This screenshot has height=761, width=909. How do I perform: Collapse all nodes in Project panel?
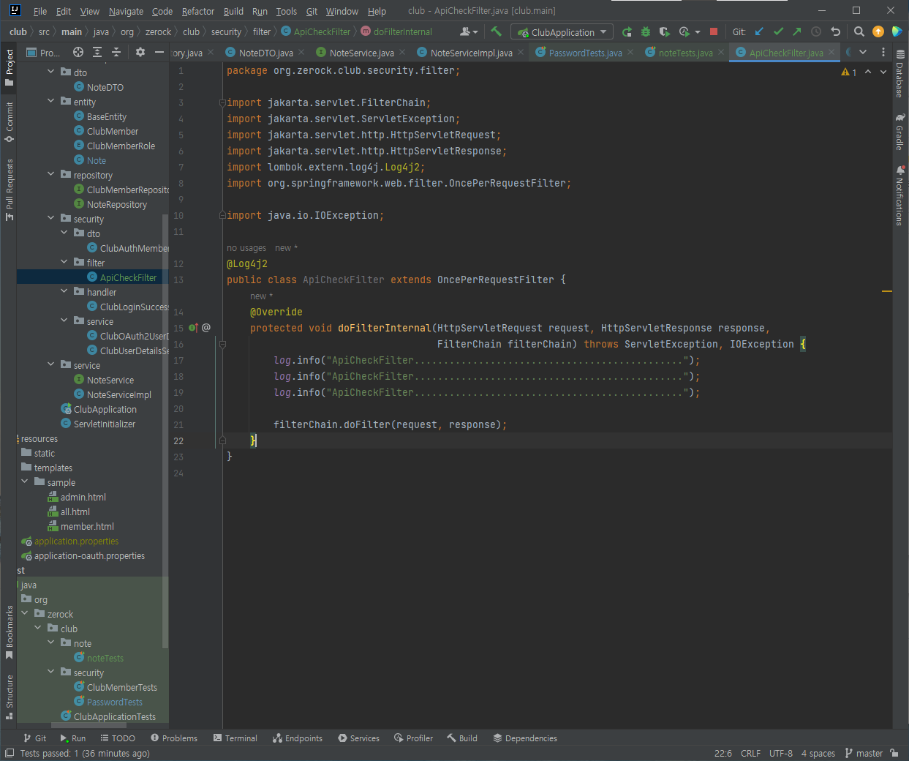pos(116,52)
